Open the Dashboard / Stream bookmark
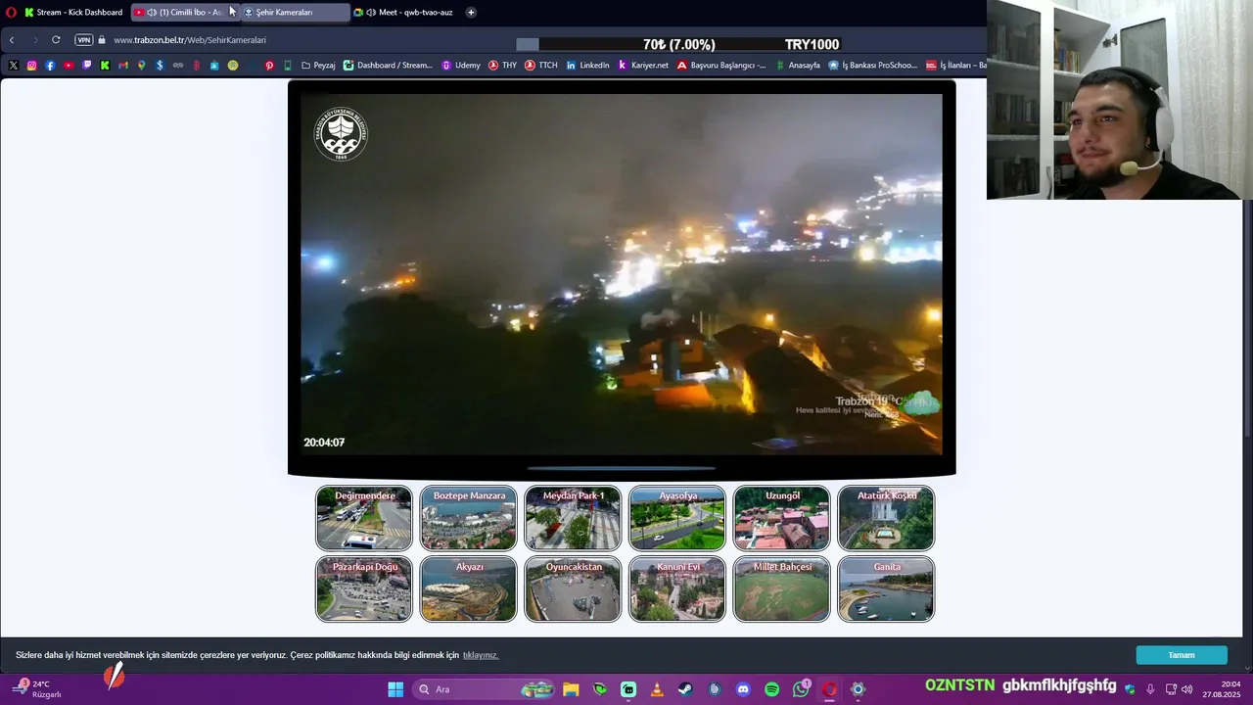This screenshot has width=1253, height=705. (x=388, y=66)
